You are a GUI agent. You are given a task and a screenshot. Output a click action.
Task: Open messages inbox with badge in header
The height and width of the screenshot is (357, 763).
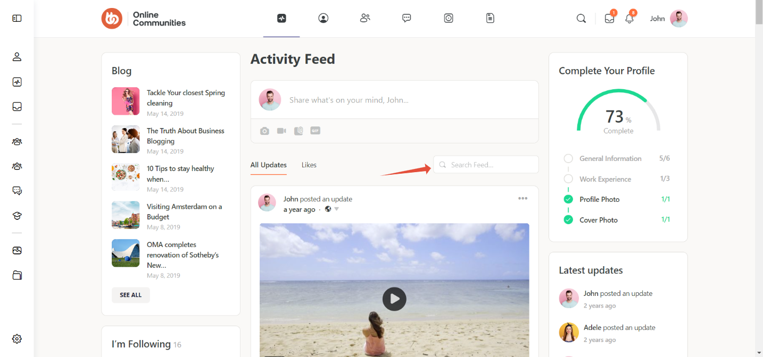pos(610,18)
